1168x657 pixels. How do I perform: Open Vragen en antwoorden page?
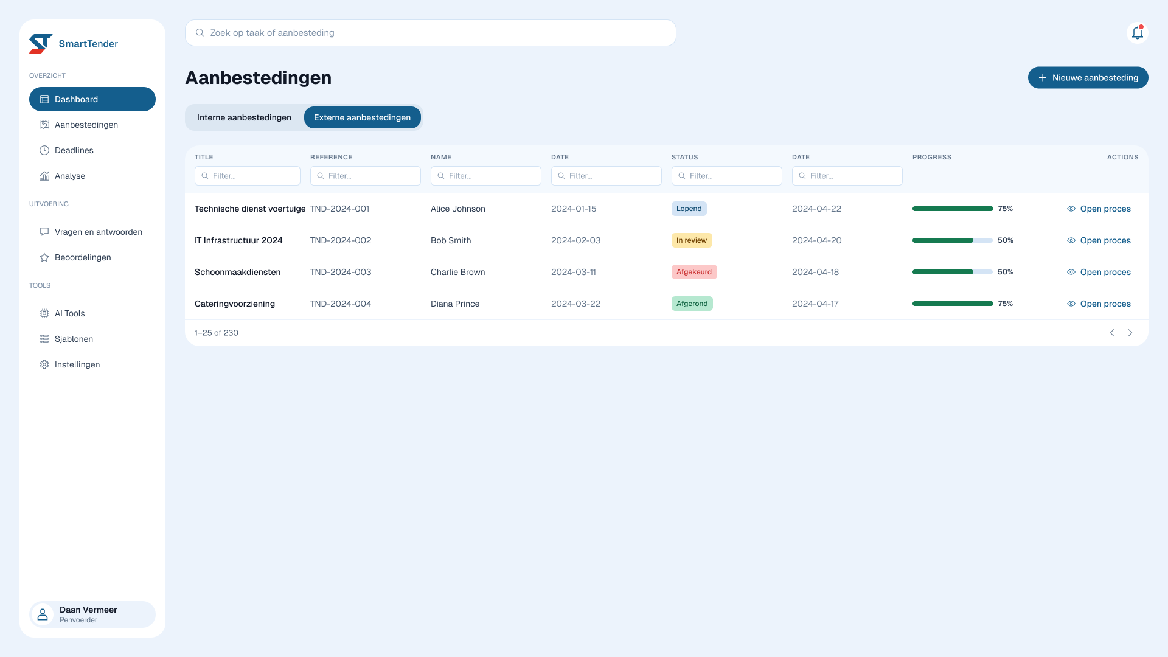coord(92,232)
